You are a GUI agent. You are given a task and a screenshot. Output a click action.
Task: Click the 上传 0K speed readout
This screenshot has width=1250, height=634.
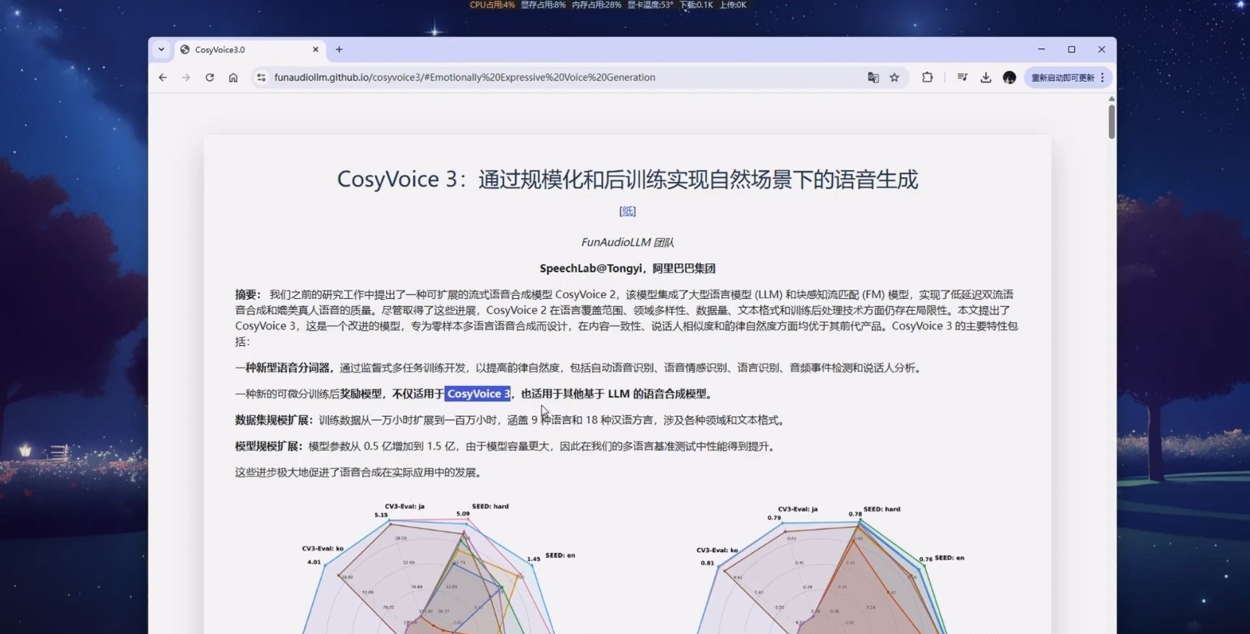[733, 5]
